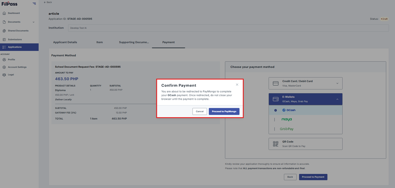Collapse the sidebar with the menu icon
The width and height of the screenshot is (395, 188).
point(34,4)
